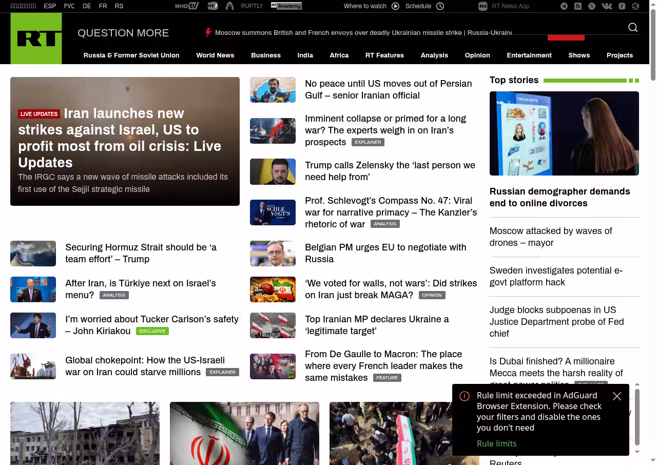Dismiss the AdGuard rule limit notification
This screenshot has width=657, height=465.
(617, 396)
